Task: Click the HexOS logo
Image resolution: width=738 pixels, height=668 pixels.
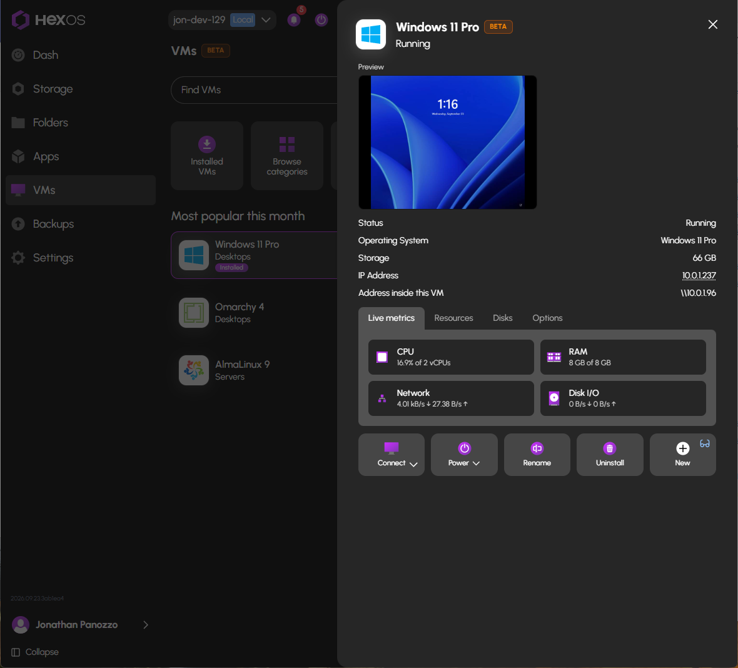Action: (48, 20)
